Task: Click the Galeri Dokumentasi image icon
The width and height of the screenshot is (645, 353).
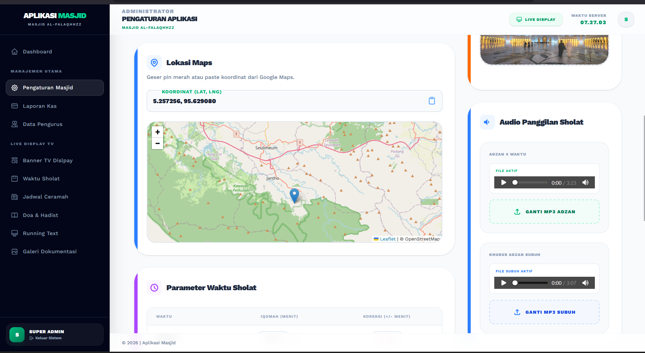Action: tap(14, 252)
